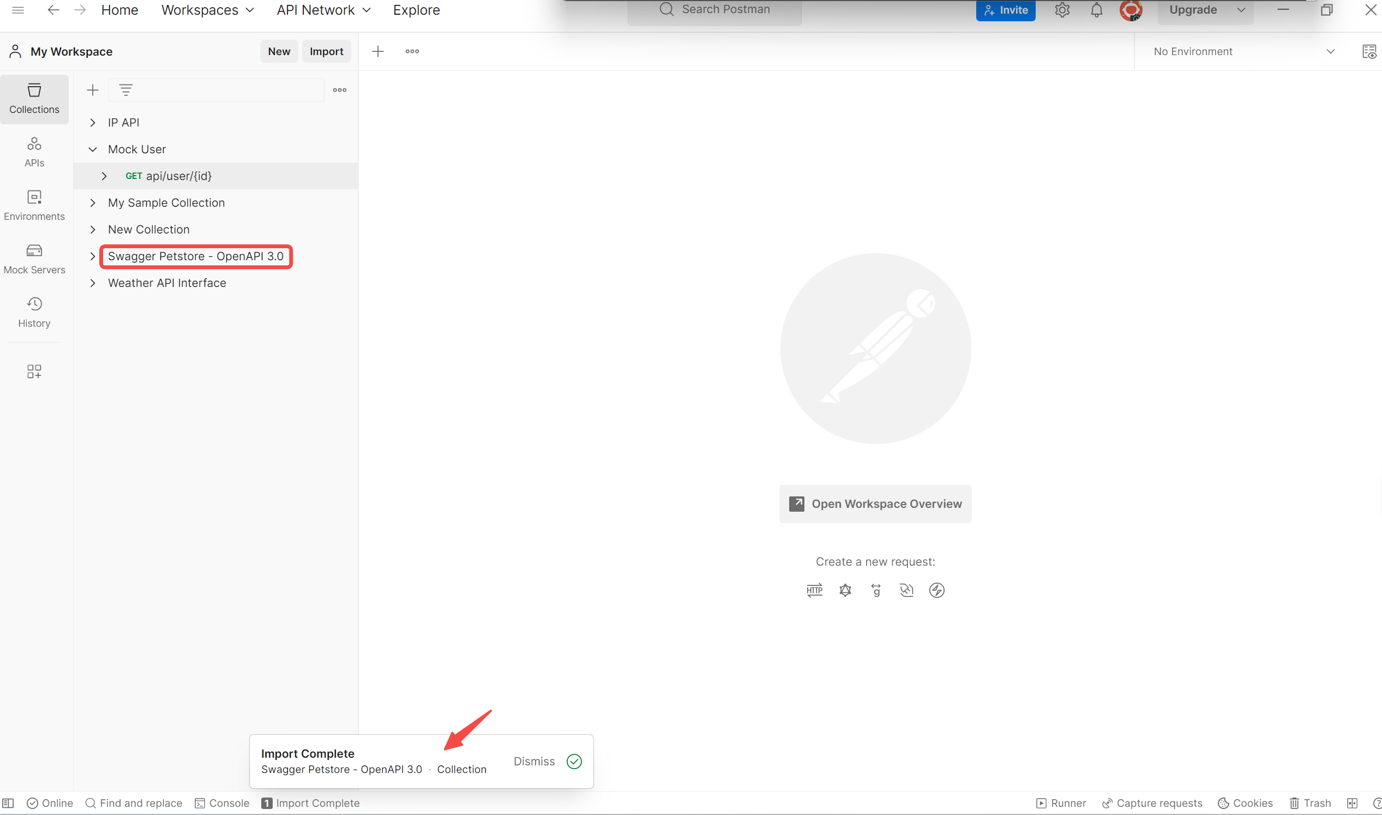The image size is (1382, 815).
Task: Expand the Swagger Petstore collection
Action: click(92, 256)
